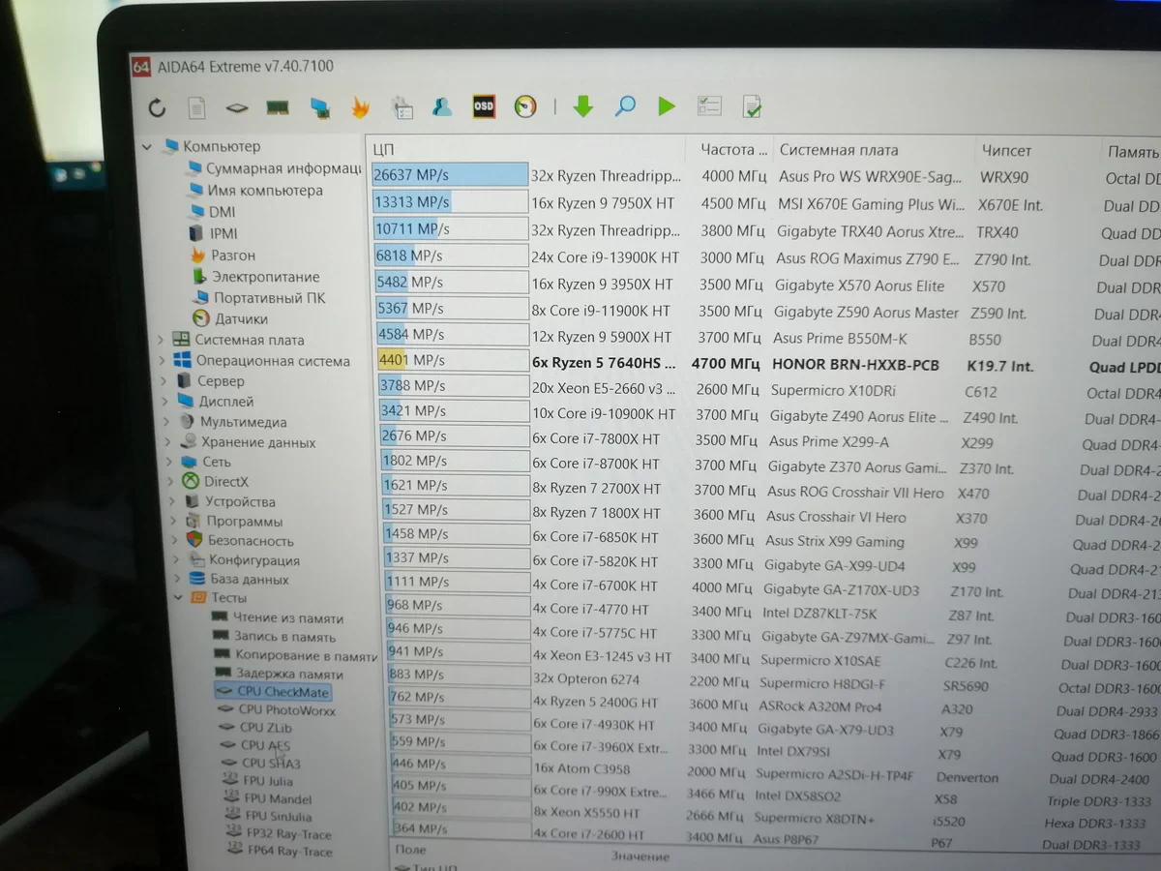This screenshot has width=1161, height=871.
Task: Open the checklist results icon
Action: click(x=709, y=105)
